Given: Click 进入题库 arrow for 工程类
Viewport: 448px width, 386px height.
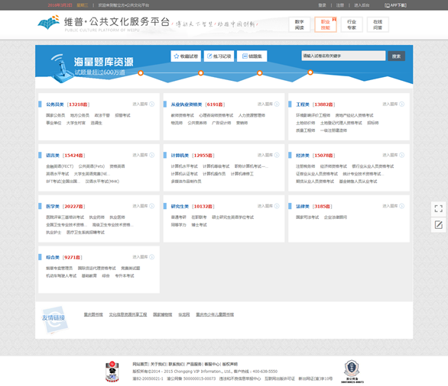Looking at the screenshot, I should click(x=401, y=104).
